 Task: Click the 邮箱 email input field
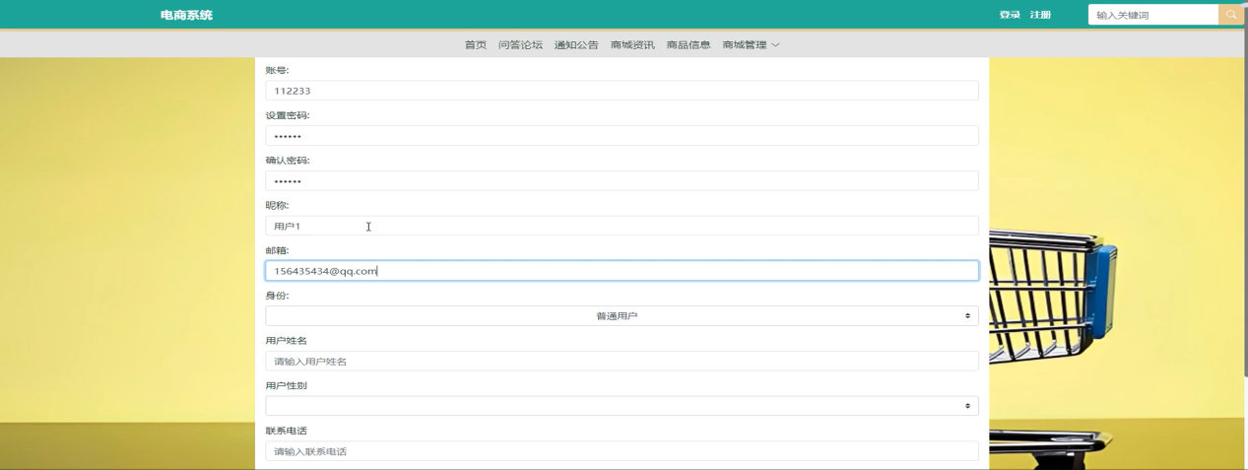pos(622,271)
